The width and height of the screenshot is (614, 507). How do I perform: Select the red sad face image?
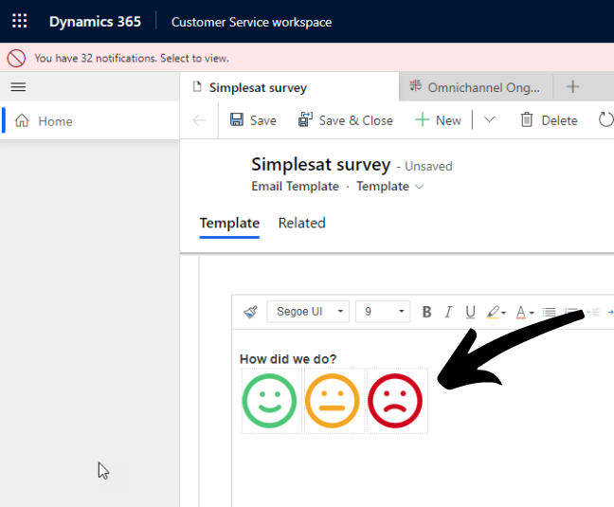point(395,401)
